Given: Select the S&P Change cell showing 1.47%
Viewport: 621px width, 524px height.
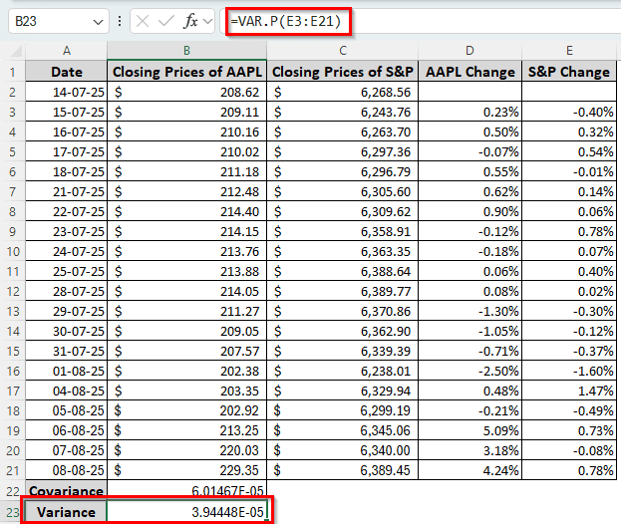Looking at the screenshot, I should click(x=568, y=391).
